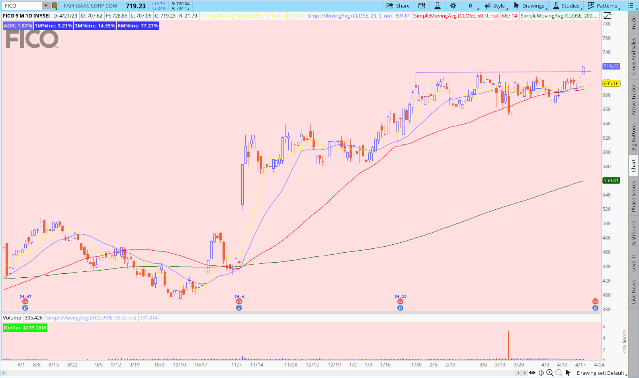Select the pointer cursor tool at bottom
Viewport: 639px width, 378px height.
click(x=568, y=373)
